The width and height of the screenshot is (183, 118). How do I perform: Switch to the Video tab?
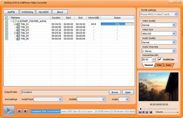159,65
